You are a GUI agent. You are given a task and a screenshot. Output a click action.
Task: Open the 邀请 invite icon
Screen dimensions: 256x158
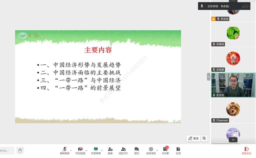[110, 151]
